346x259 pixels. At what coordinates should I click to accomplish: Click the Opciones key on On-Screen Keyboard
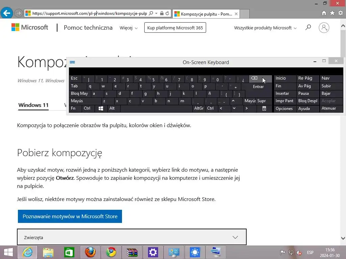point(285,108)
